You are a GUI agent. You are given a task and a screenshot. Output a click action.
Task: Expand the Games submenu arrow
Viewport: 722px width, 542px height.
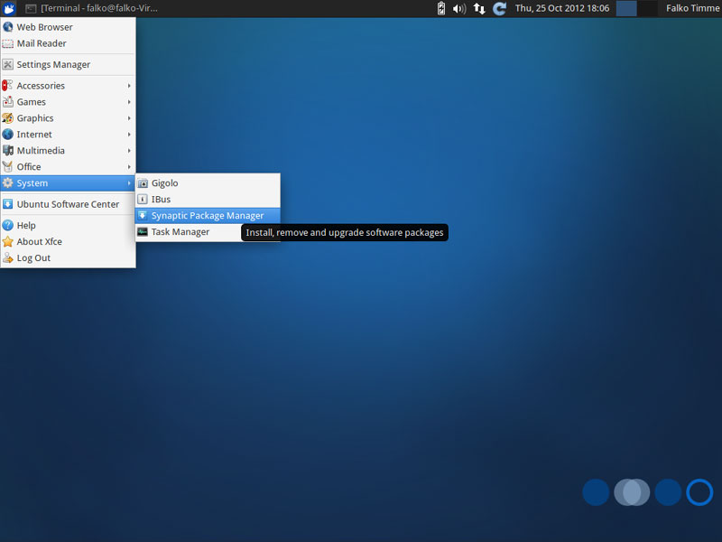click(129, 102)
